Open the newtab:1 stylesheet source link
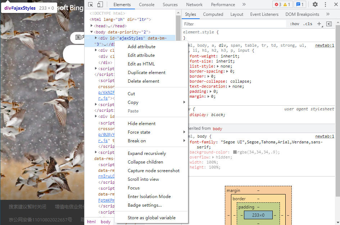 [325, 46]
